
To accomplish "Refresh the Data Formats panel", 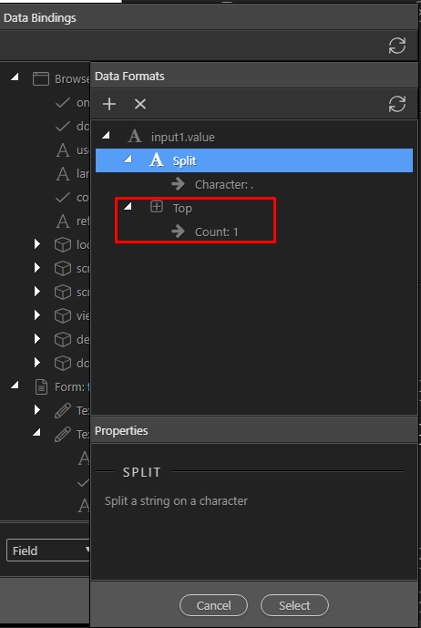I will click(397, 104).
